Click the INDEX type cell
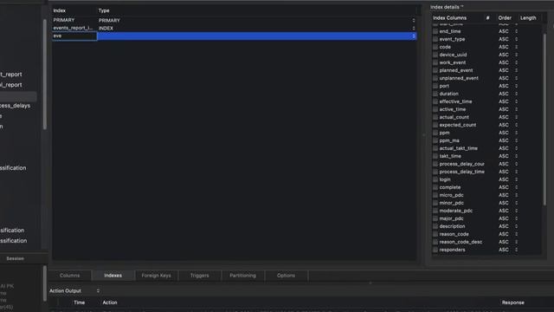Screen dimensions: 554x312 (106, 29)
